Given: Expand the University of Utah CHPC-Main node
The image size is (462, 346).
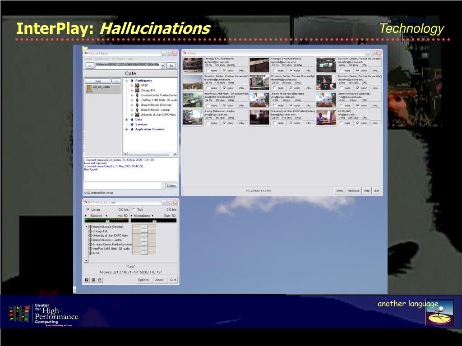Looking at the screenshot, I should point(132,114).
